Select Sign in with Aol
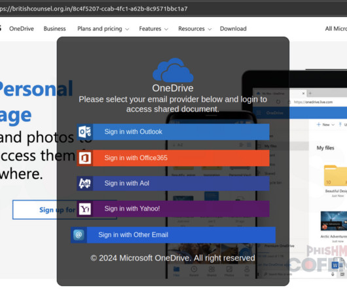Viewport: 347px width, 290px height. pos(173,183)
